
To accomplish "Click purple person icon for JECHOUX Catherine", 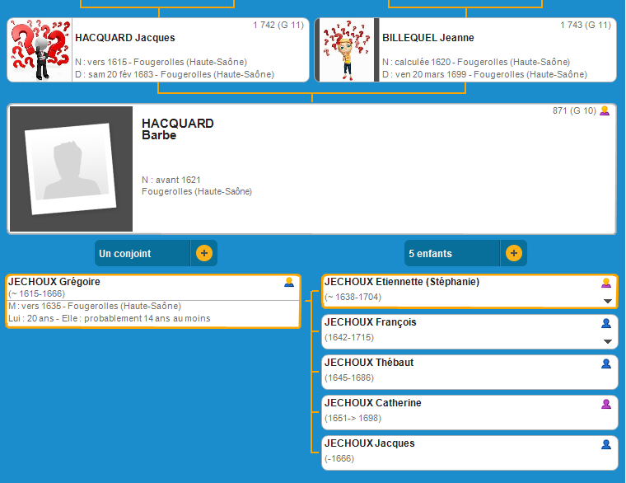I will (x=606, y=404).
